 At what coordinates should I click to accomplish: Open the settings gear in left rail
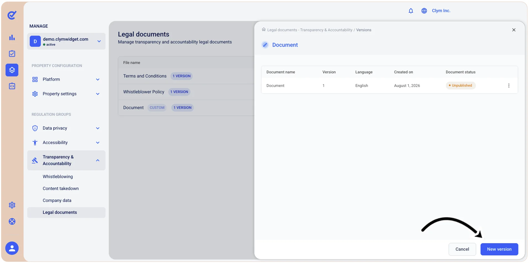(x=12, y=205)
